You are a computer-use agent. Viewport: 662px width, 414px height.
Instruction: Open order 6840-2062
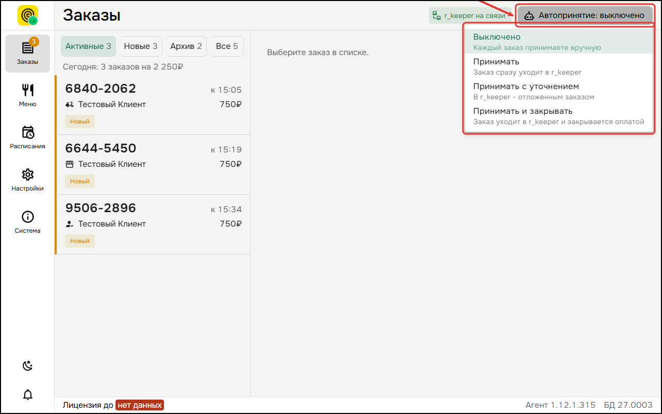coord(153,105)
